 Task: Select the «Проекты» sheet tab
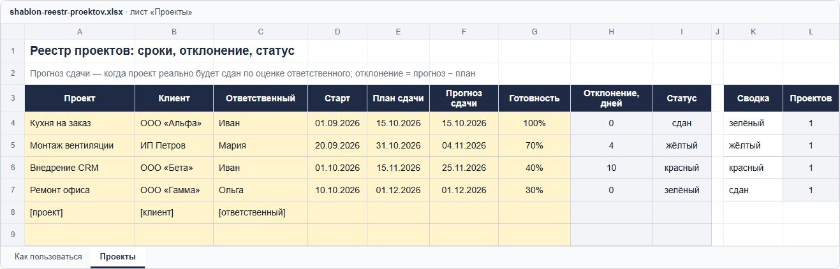click(118, 257)
